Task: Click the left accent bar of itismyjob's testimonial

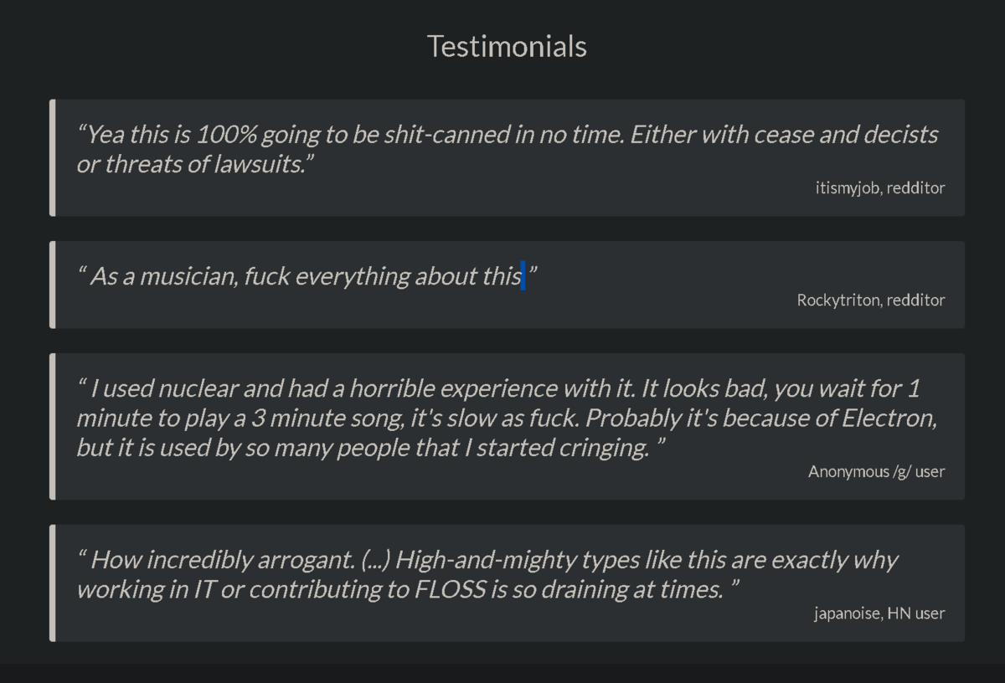Action: tap(53, 158)
